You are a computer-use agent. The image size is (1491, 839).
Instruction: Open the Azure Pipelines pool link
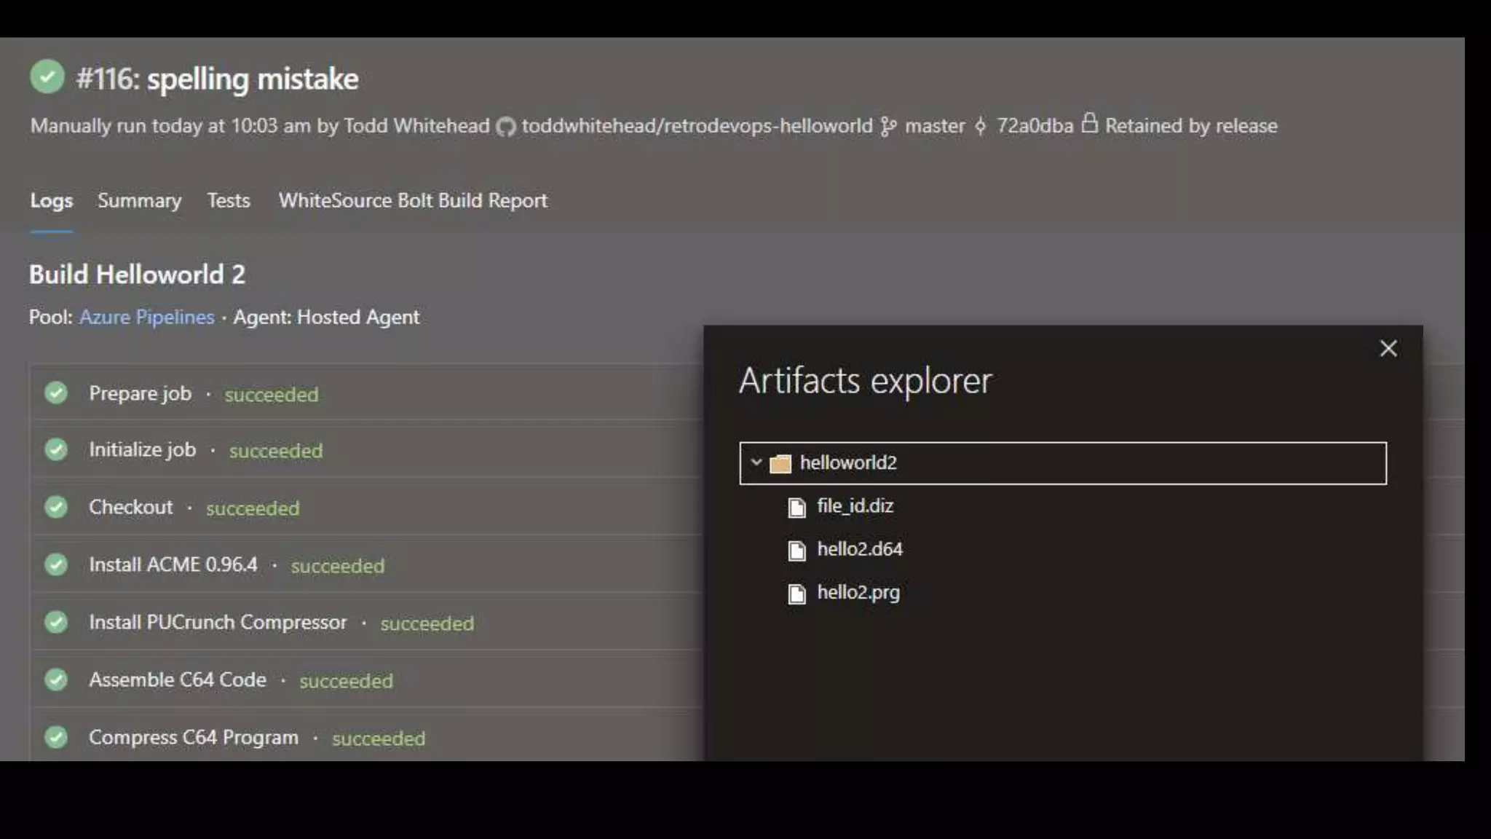click(x=146, y=318)
